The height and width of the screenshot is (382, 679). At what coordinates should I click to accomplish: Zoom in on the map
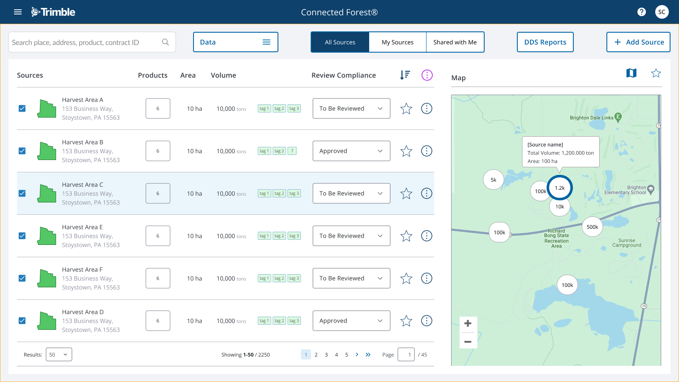pos(468,323)
